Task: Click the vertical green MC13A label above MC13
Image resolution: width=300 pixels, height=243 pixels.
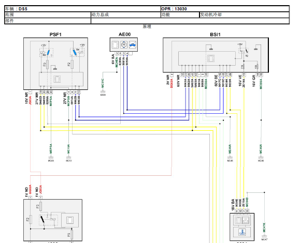Action: pos(68,149)
